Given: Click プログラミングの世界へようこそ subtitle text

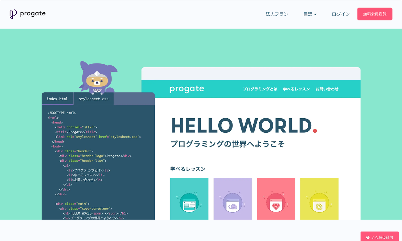Looking at the screenshot, I should (x=227, y=144).
